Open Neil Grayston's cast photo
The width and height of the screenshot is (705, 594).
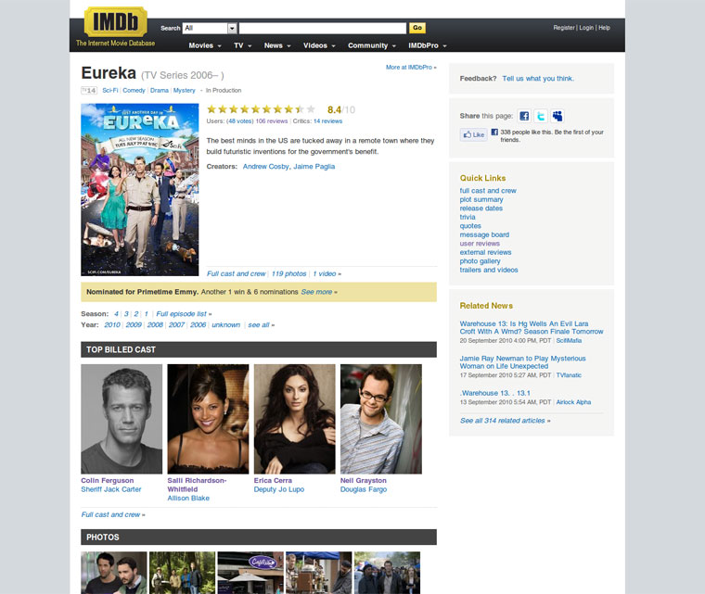(381, 419)
